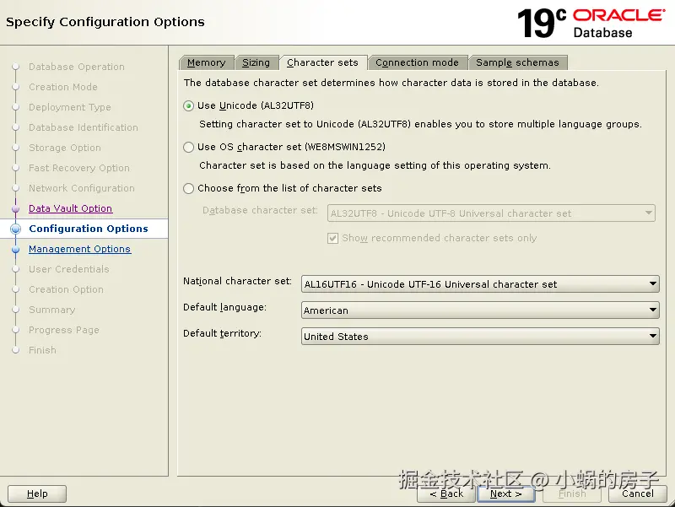Expand the Default territory dropdown

(480, 336)
